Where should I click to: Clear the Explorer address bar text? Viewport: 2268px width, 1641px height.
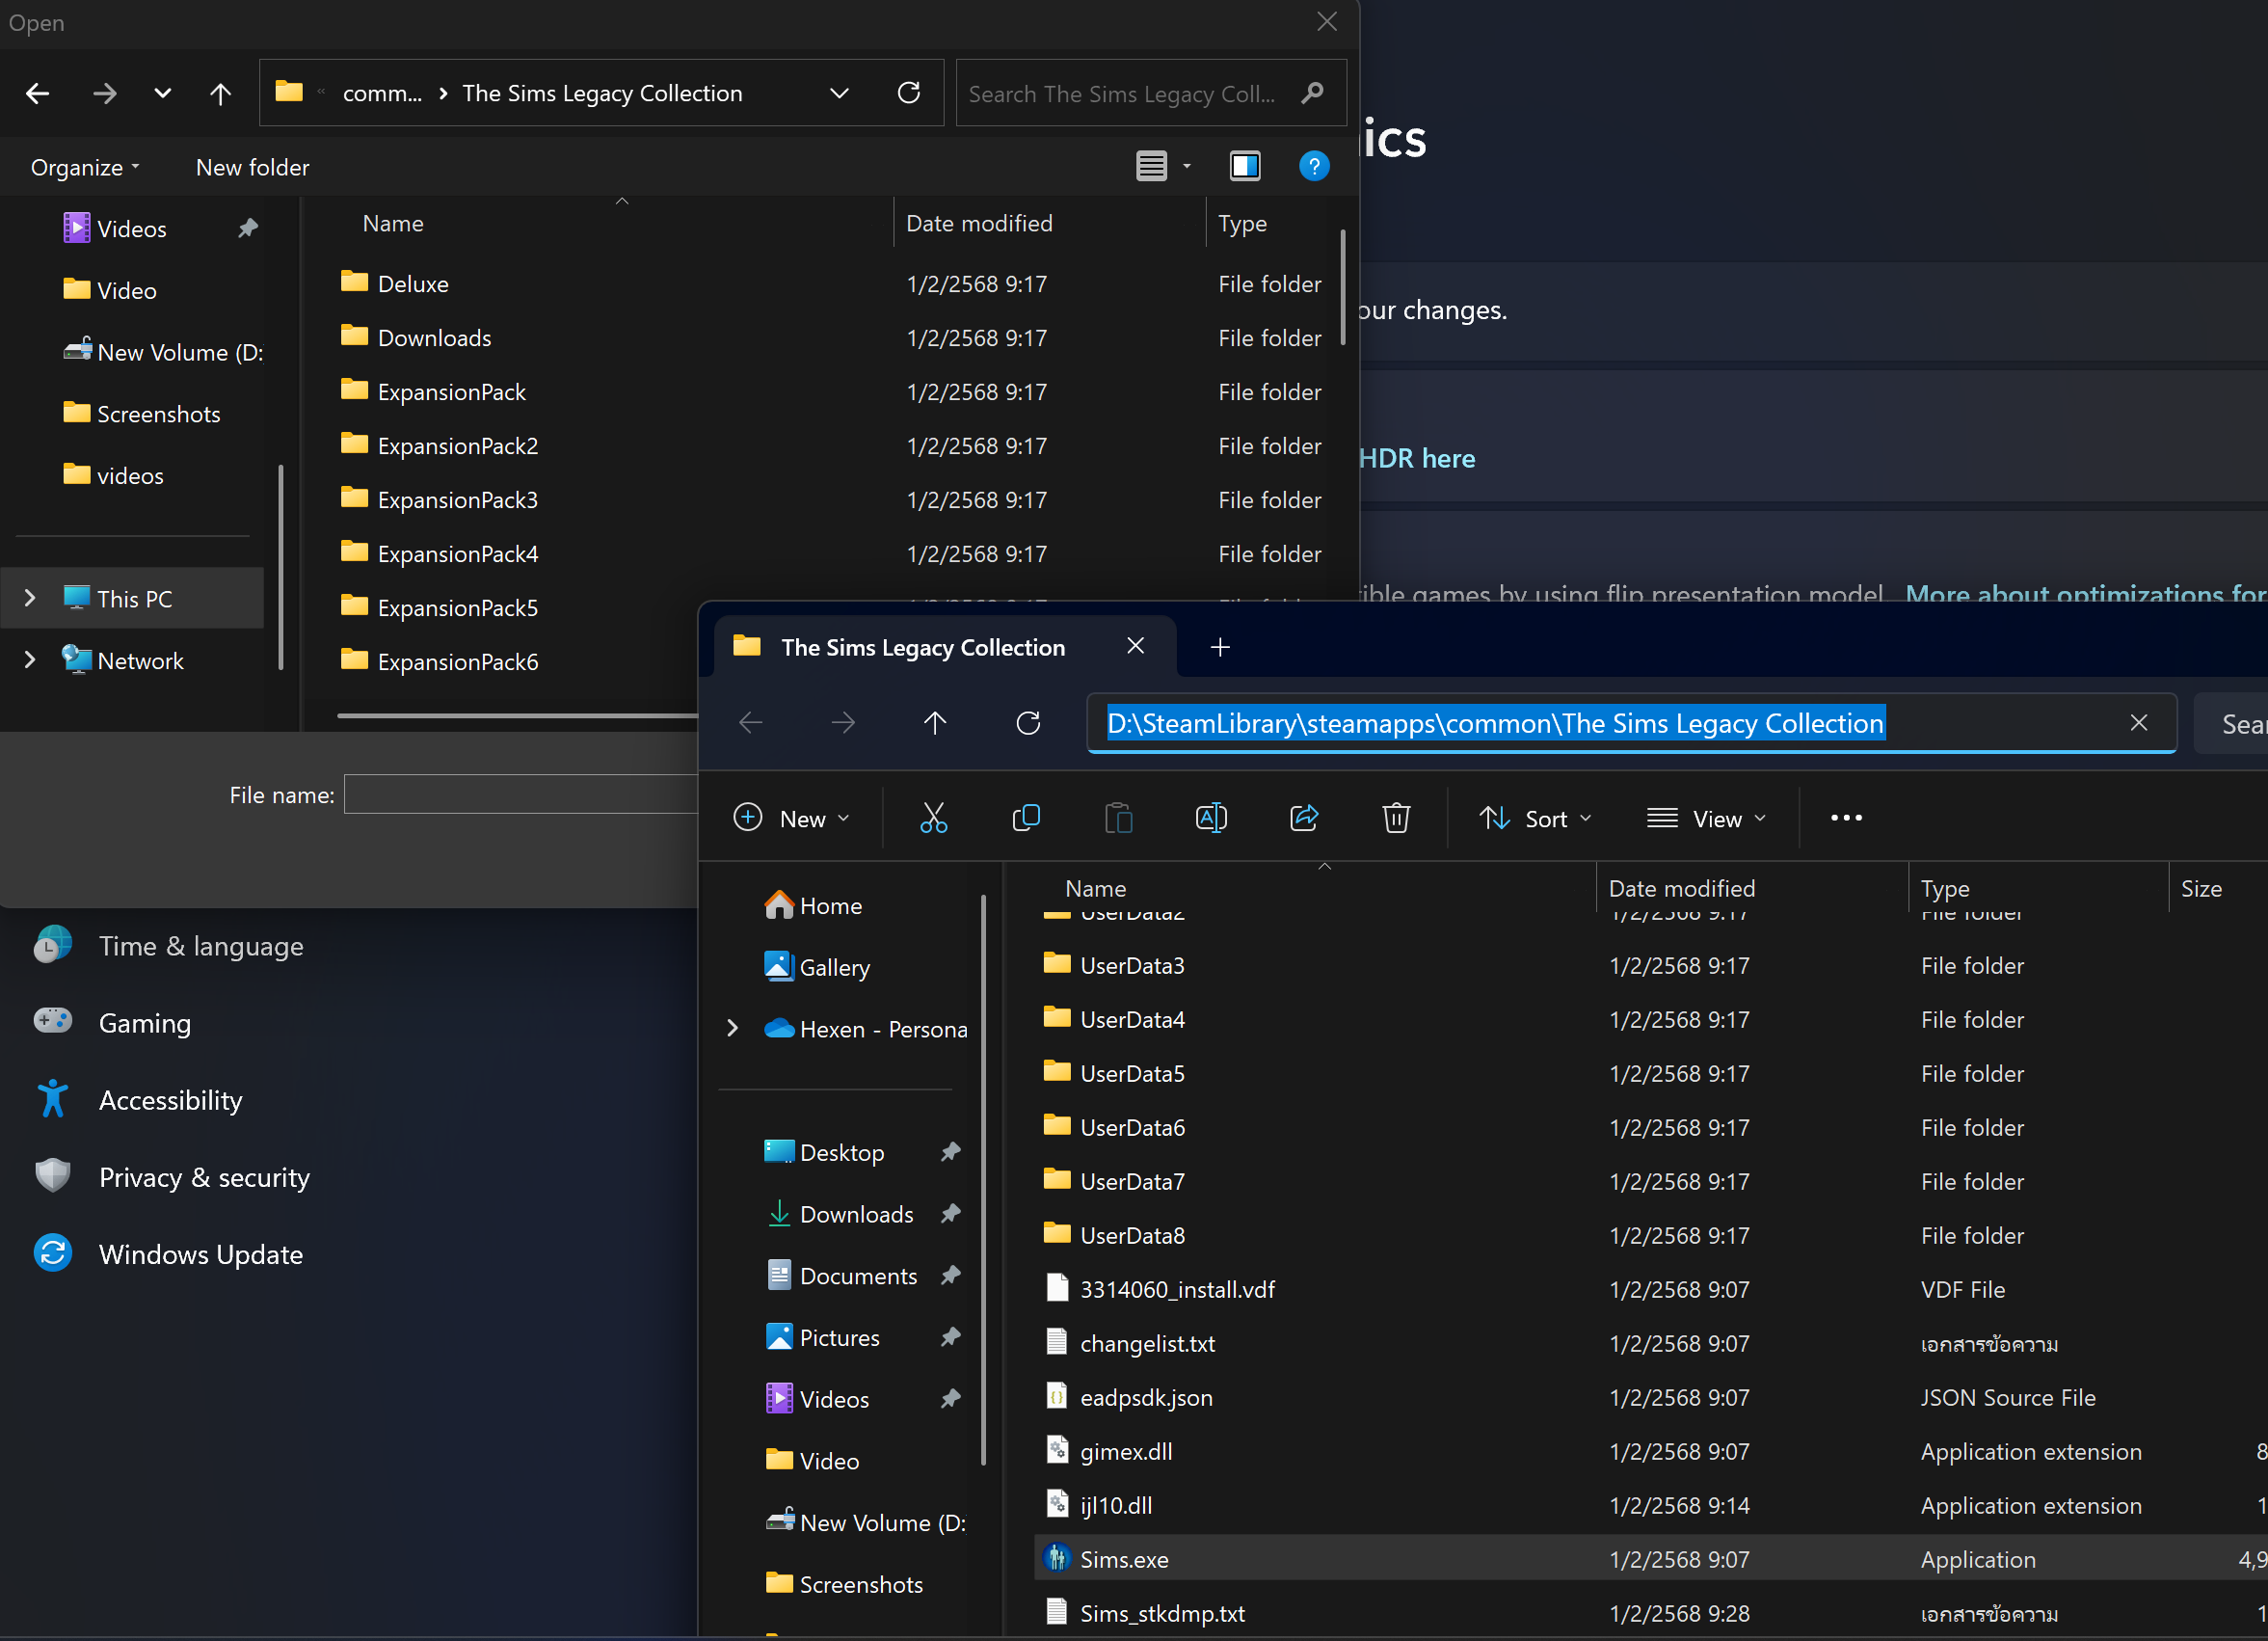pos(2138,722)
